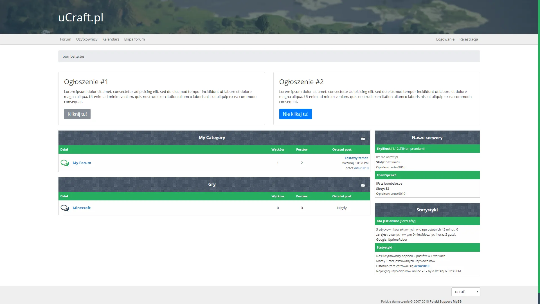
Task: Collapse the Gry category section
Action: (363, 185)
